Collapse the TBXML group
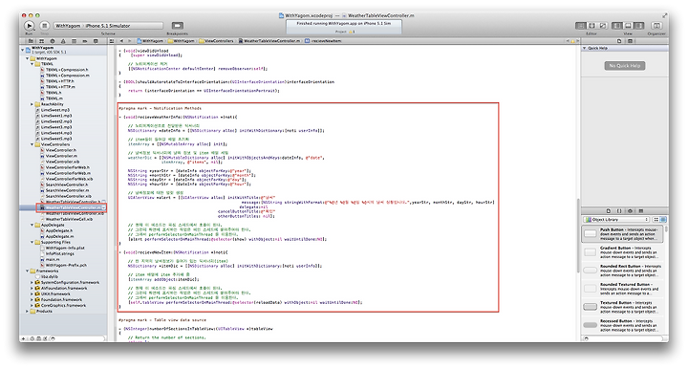 coord(32,64)
